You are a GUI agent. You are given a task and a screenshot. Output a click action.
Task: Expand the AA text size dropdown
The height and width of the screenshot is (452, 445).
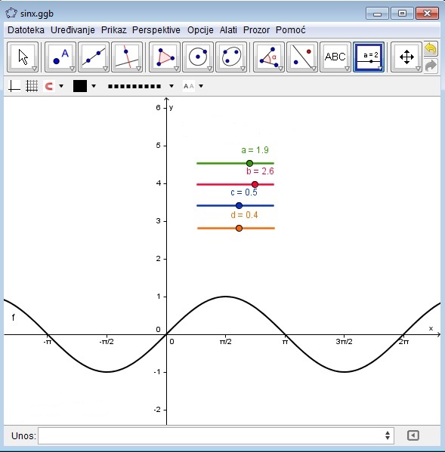pos(201,86)
